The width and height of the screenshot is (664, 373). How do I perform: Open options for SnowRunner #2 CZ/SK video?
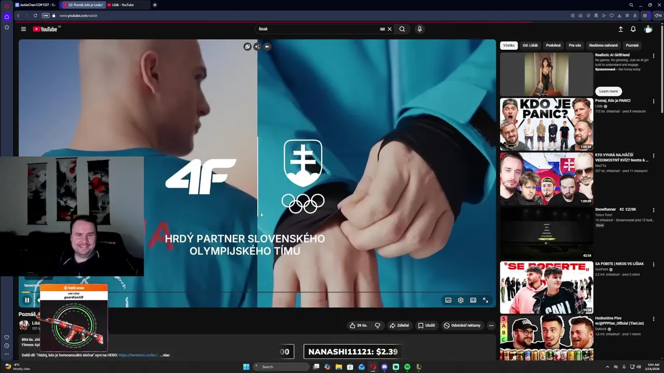click(x=654, y=210)
